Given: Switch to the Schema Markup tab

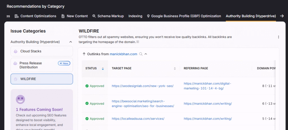Looking at the screenshot, I should [110, 16].
